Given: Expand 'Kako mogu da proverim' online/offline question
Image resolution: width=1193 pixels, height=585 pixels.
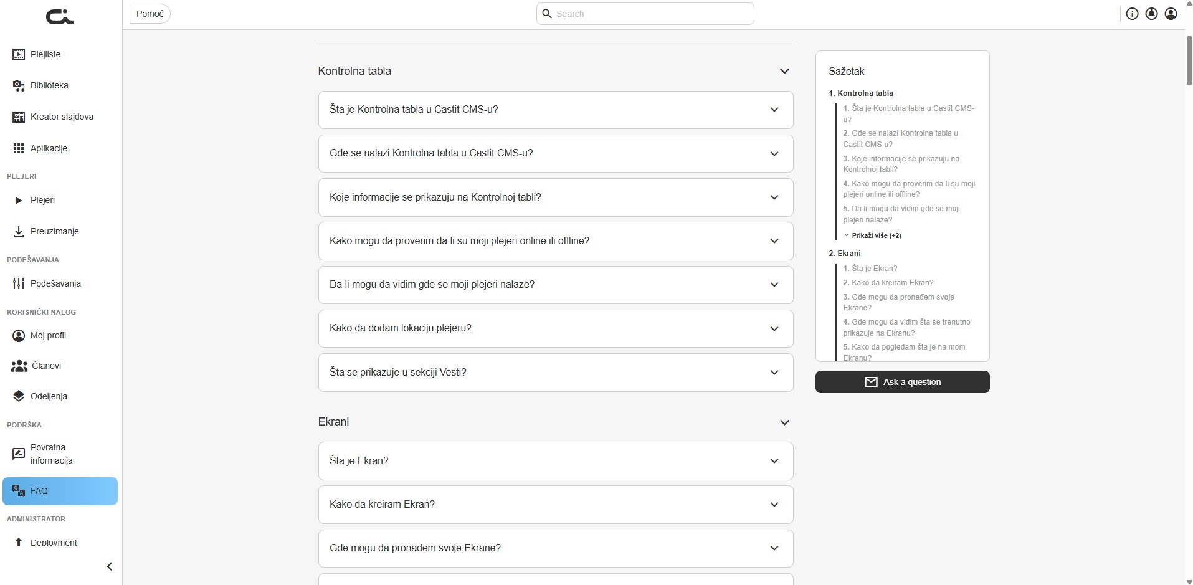Looking at the screenshot, I should pos(556,241).
